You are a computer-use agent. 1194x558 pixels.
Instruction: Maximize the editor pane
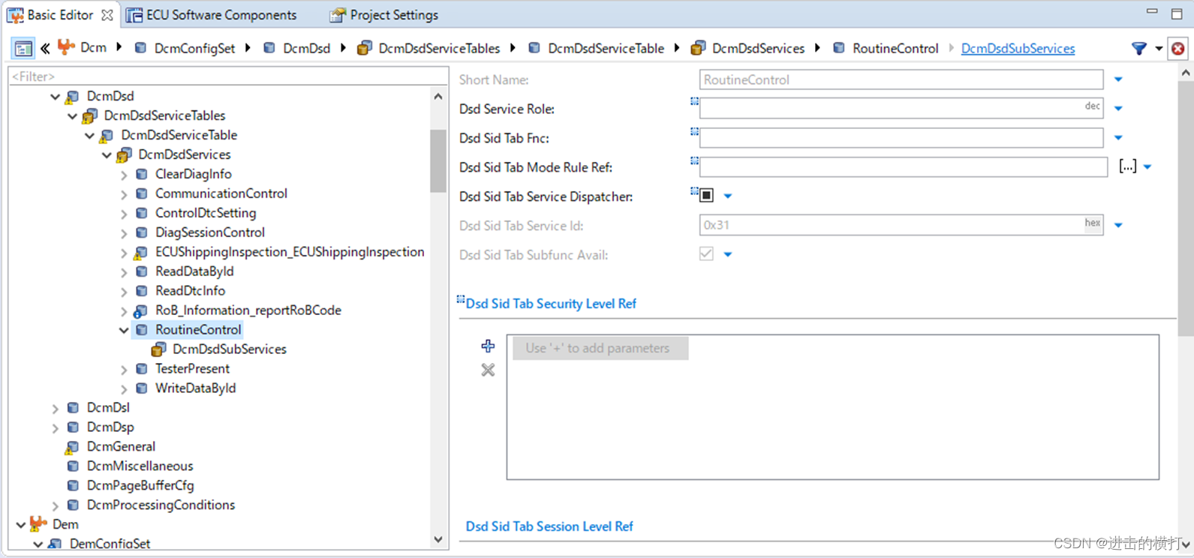(x=1177, y=14)
